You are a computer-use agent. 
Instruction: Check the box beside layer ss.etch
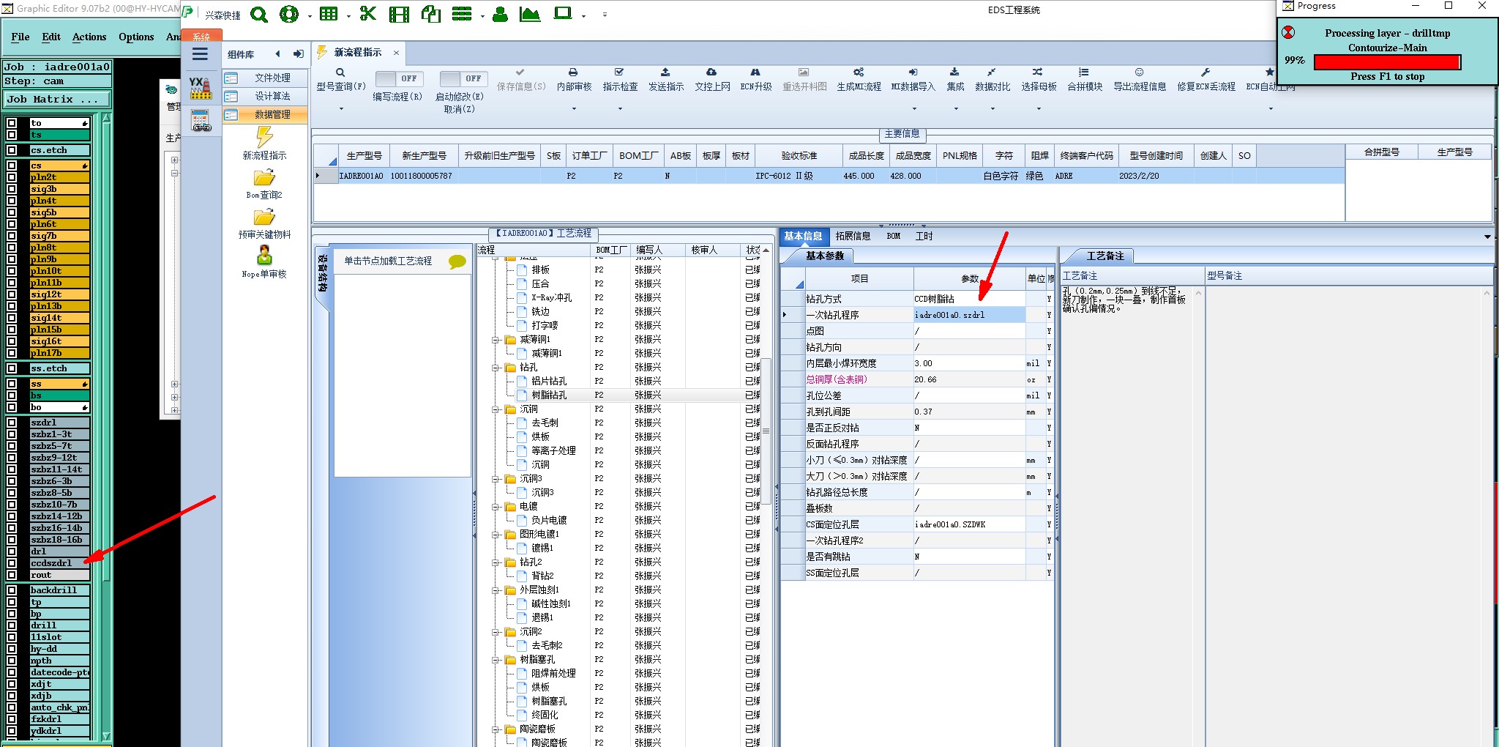[12, 368]
